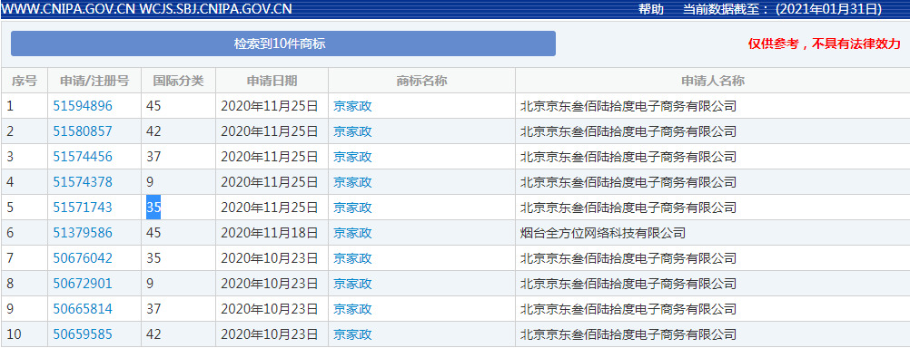Click sequence number 10 in the table

[14, 334]
